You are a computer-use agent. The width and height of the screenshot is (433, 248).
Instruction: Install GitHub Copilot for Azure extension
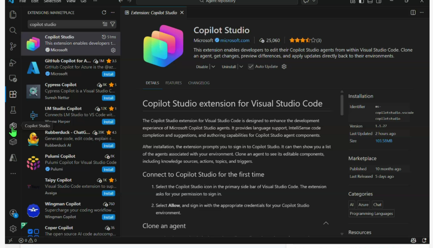click(109, 74)
